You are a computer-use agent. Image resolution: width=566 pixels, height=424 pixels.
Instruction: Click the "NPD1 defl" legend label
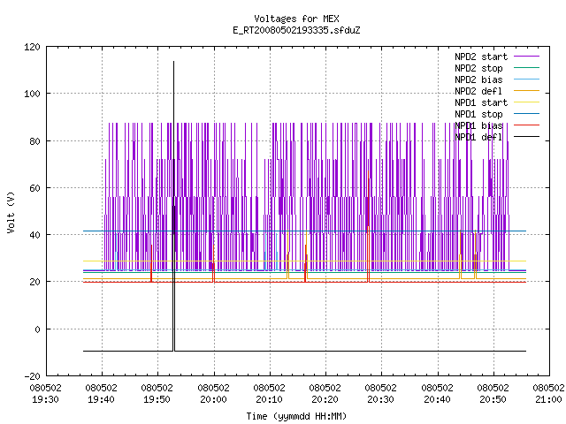(478, 137)
